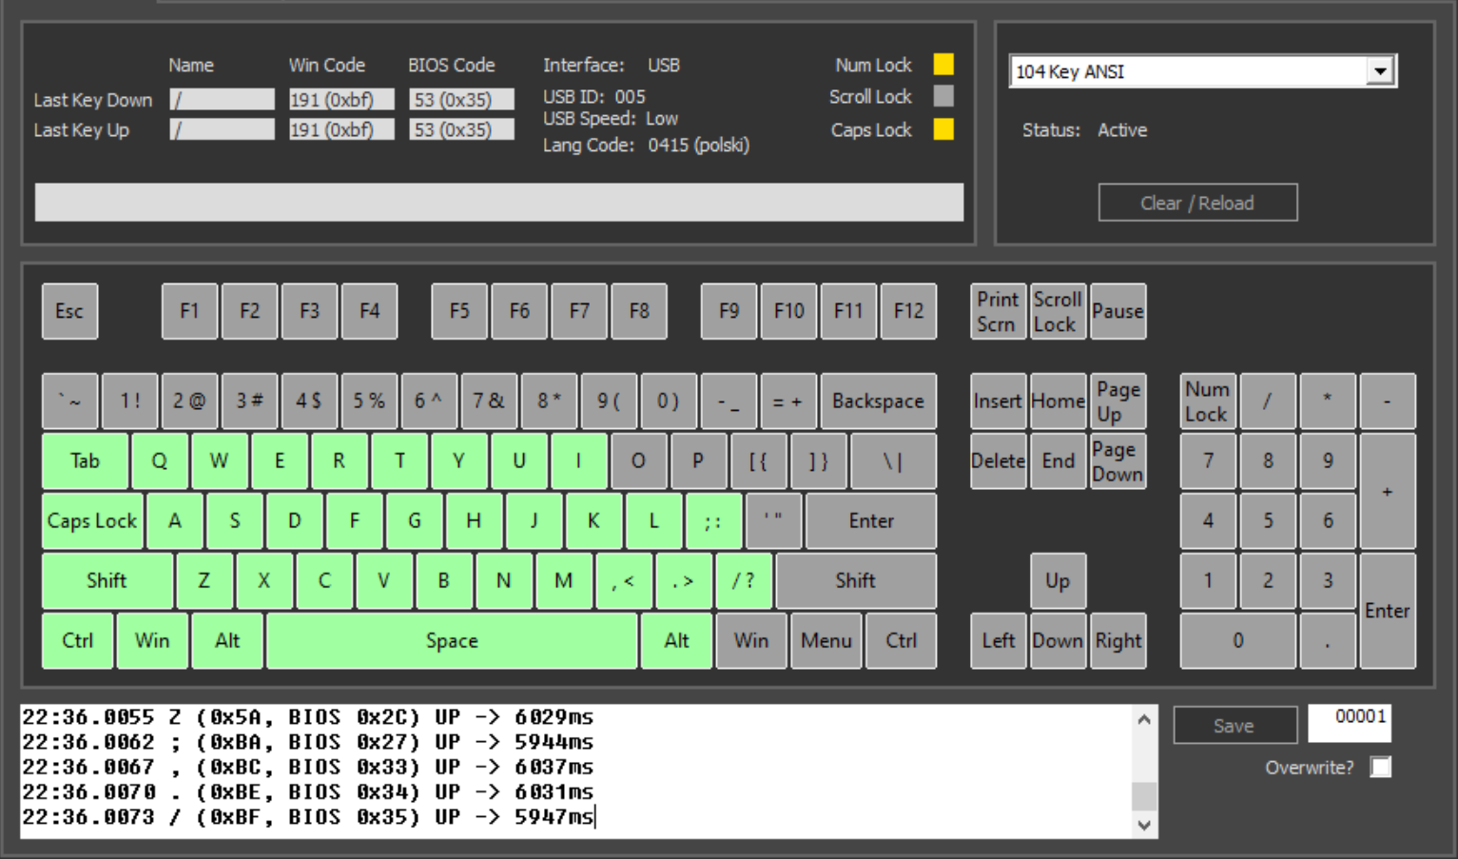Select the Backspace key on keyboard layout
This screenshot has height=859, width=1458.
coord(878,401)
